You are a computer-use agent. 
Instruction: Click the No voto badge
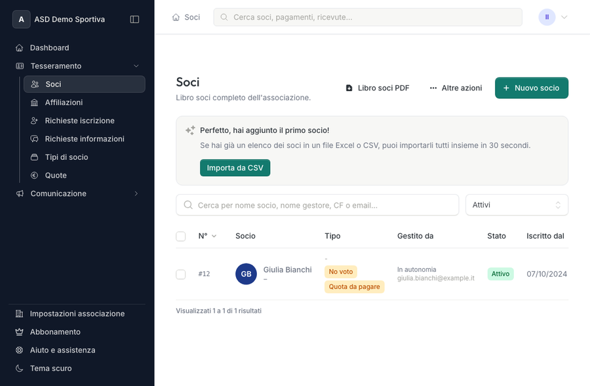pyautogui.click(x=341, y=271)
